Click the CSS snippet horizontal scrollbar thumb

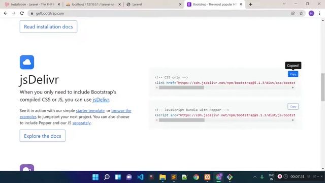point(181,88)
